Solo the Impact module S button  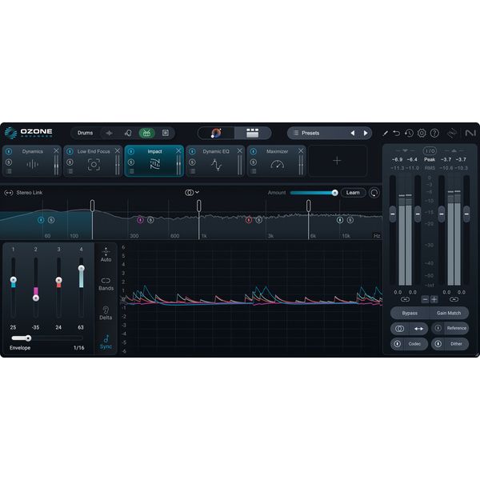(x=131, y=162)
